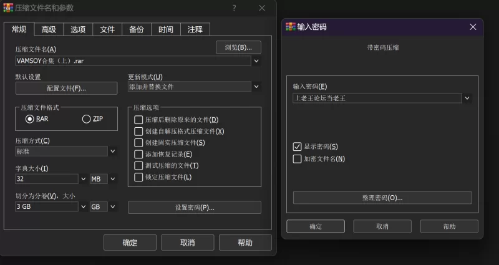Image resolution: width=499 pixels, height=265 pixels.
Task: Confirm the password dialog with 确定
Action: (x=316, y=226)
